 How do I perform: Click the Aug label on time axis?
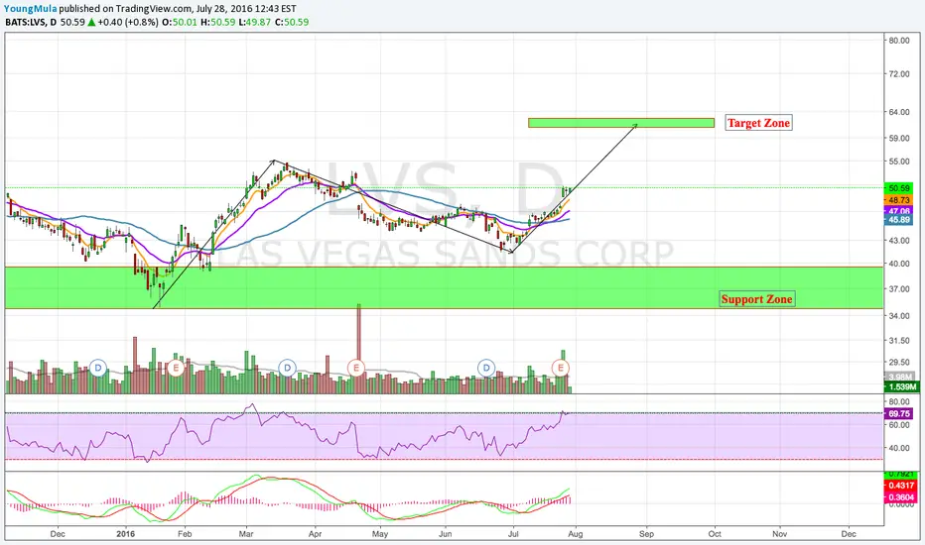coord(576,534)
